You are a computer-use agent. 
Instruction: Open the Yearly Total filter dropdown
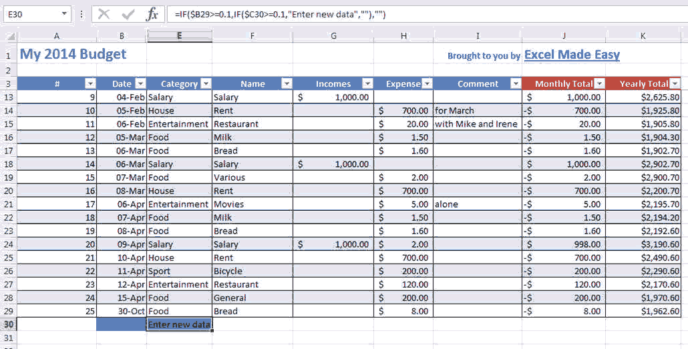(x=675, y=83)
